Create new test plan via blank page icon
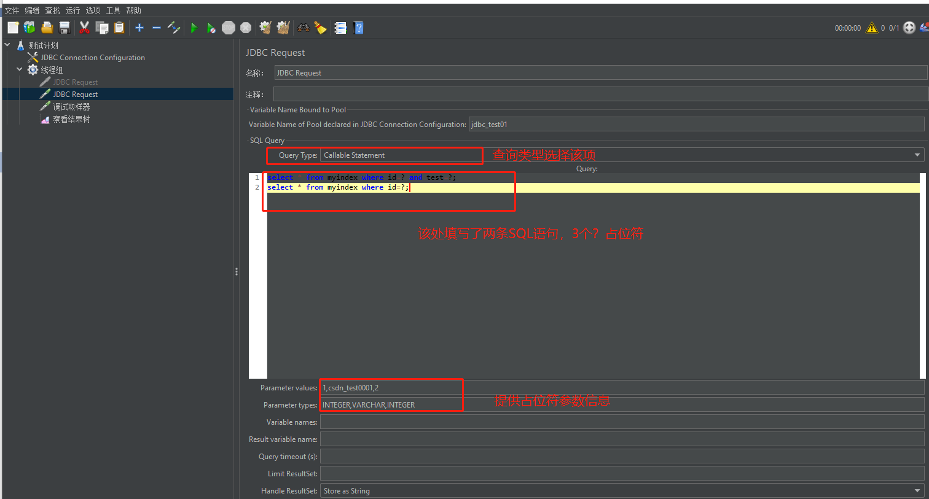This screenshot has height=499, width=929. tap(12, 27)
